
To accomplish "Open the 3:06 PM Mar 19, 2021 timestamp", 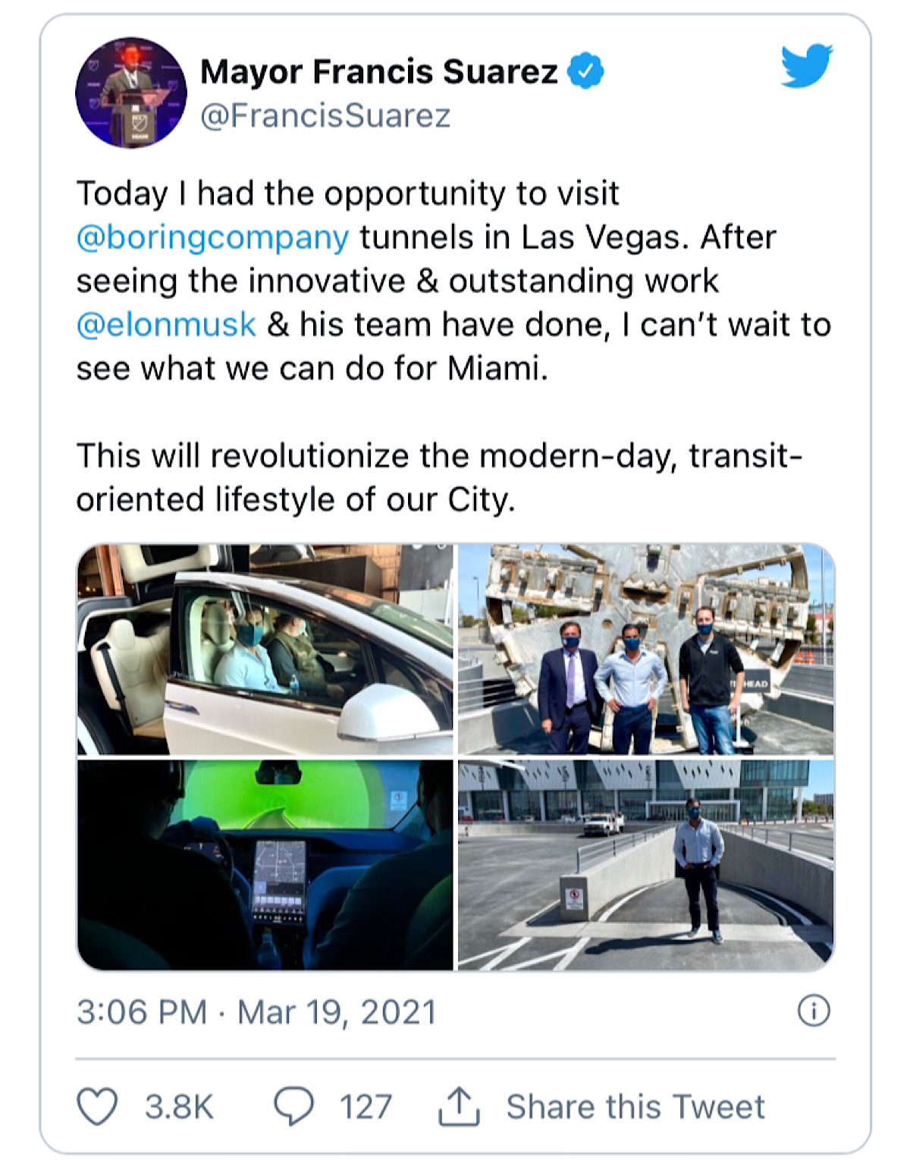I will pyautogui.click(x=256, y=1012).
